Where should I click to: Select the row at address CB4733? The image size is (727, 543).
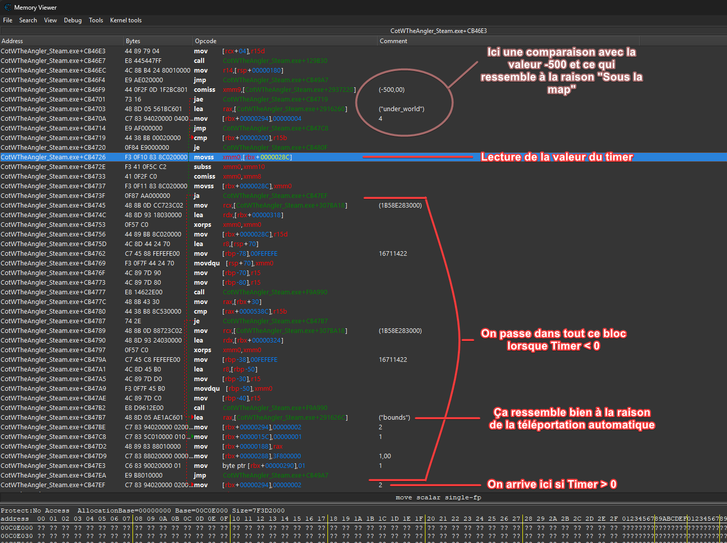tap(363, 177)
